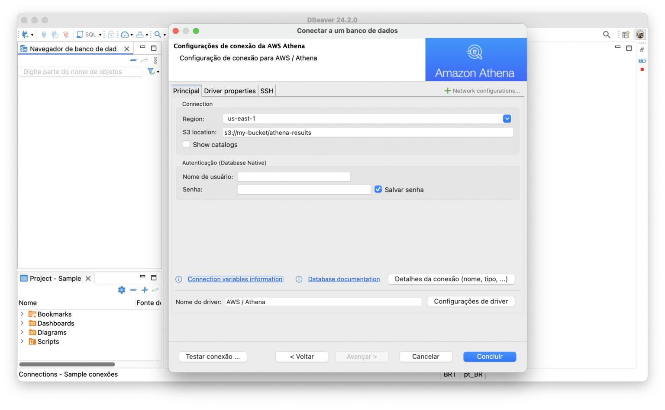Open the driver manager boxes icon
The height and width of the screenshot is (410, 665).
[141, 35]
